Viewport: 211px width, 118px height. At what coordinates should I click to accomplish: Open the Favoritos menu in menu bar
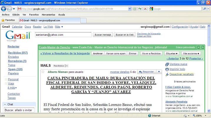(34, 15)
